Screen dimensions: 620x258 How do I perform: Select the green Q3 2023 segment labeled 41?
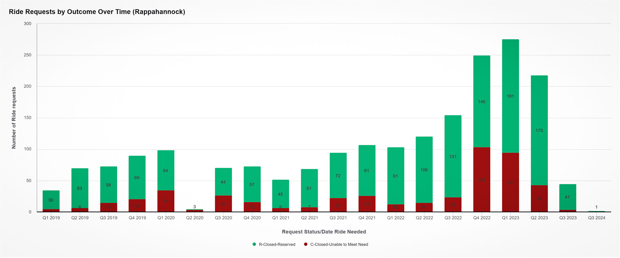[x=567, y=197]
